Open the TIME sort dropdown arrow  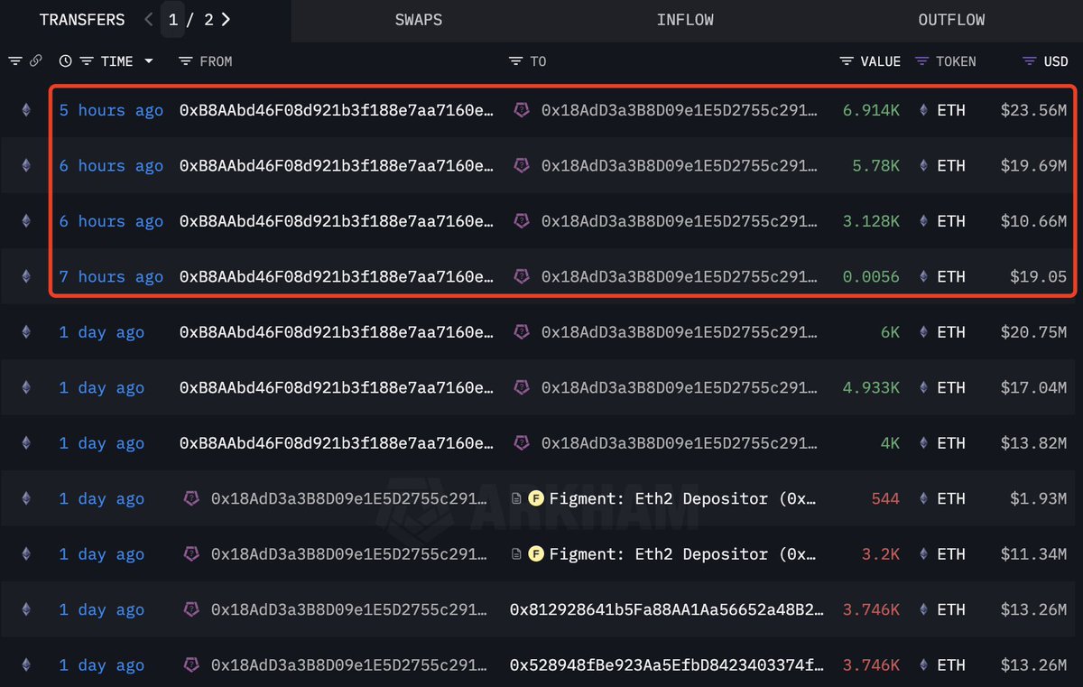(x=147, y=60)
